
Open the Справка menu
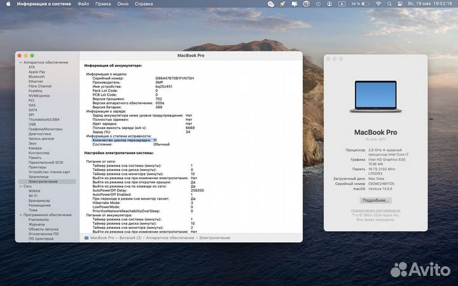[144, 4]
